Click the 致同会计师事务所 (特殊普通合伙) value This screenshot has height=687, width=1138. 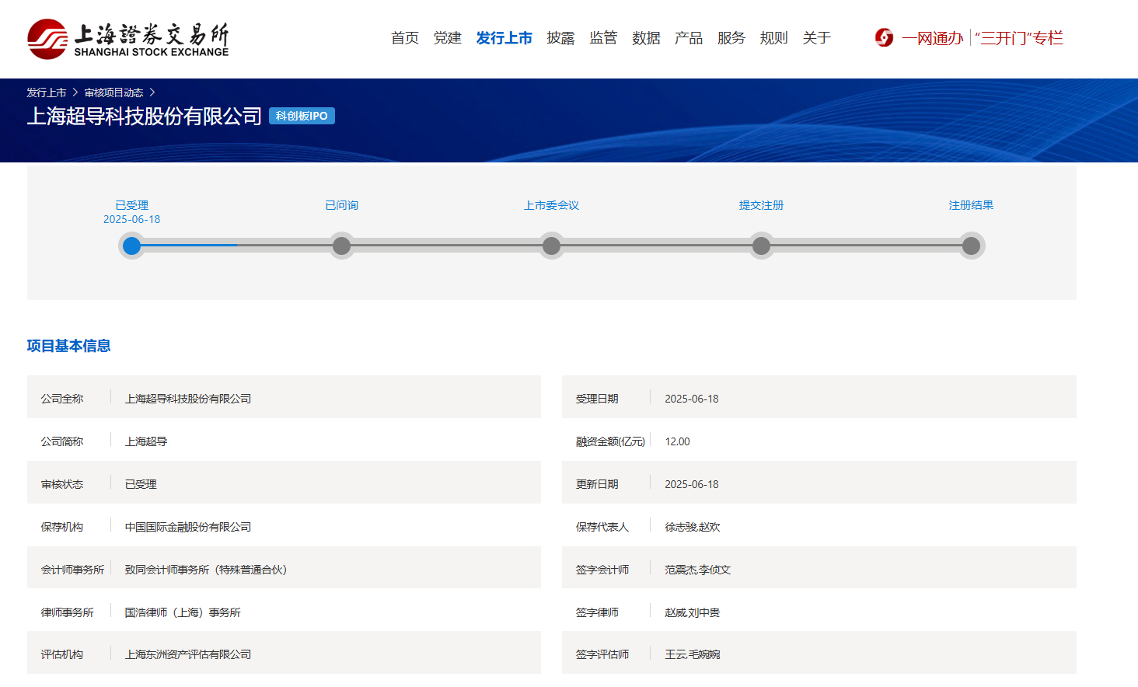[206, 570]
